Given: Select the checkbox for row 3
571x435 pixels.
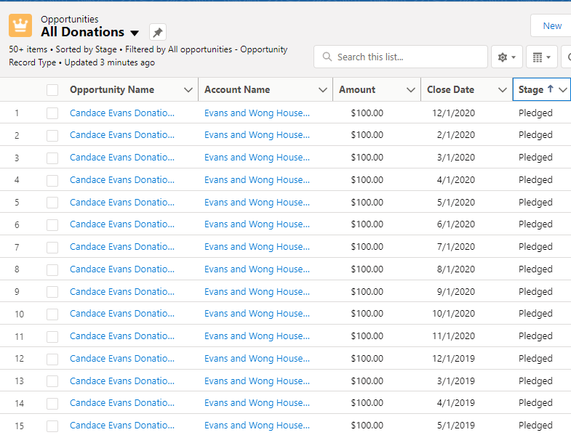Looking at the screenshot, I should pyautogui.click(x=52, y=158).
